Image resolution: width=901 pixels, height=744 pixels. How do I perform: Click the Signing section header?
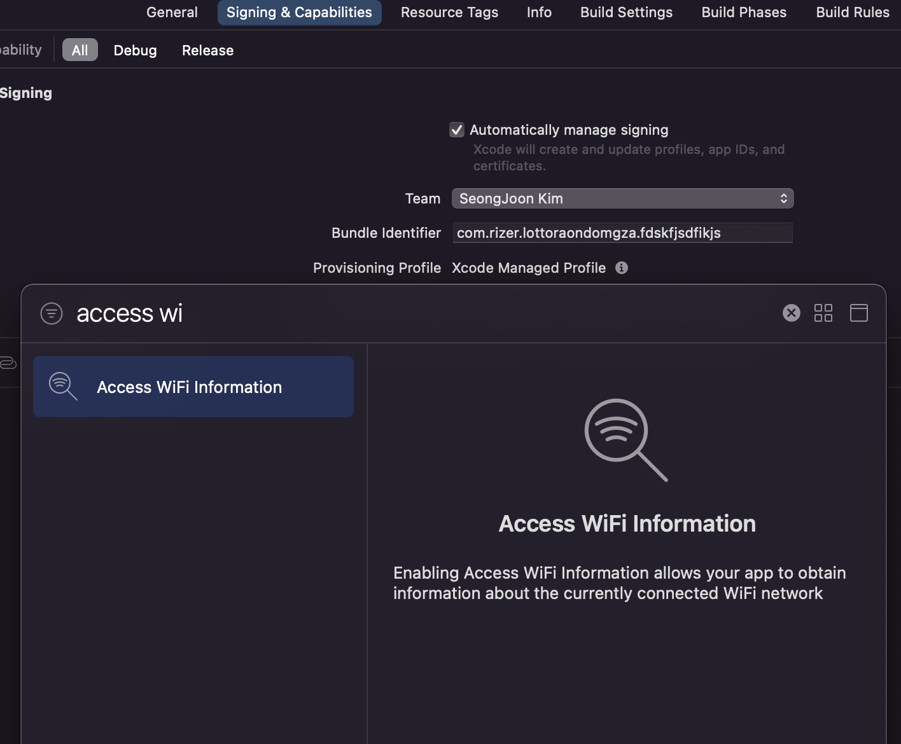[25, 93]
